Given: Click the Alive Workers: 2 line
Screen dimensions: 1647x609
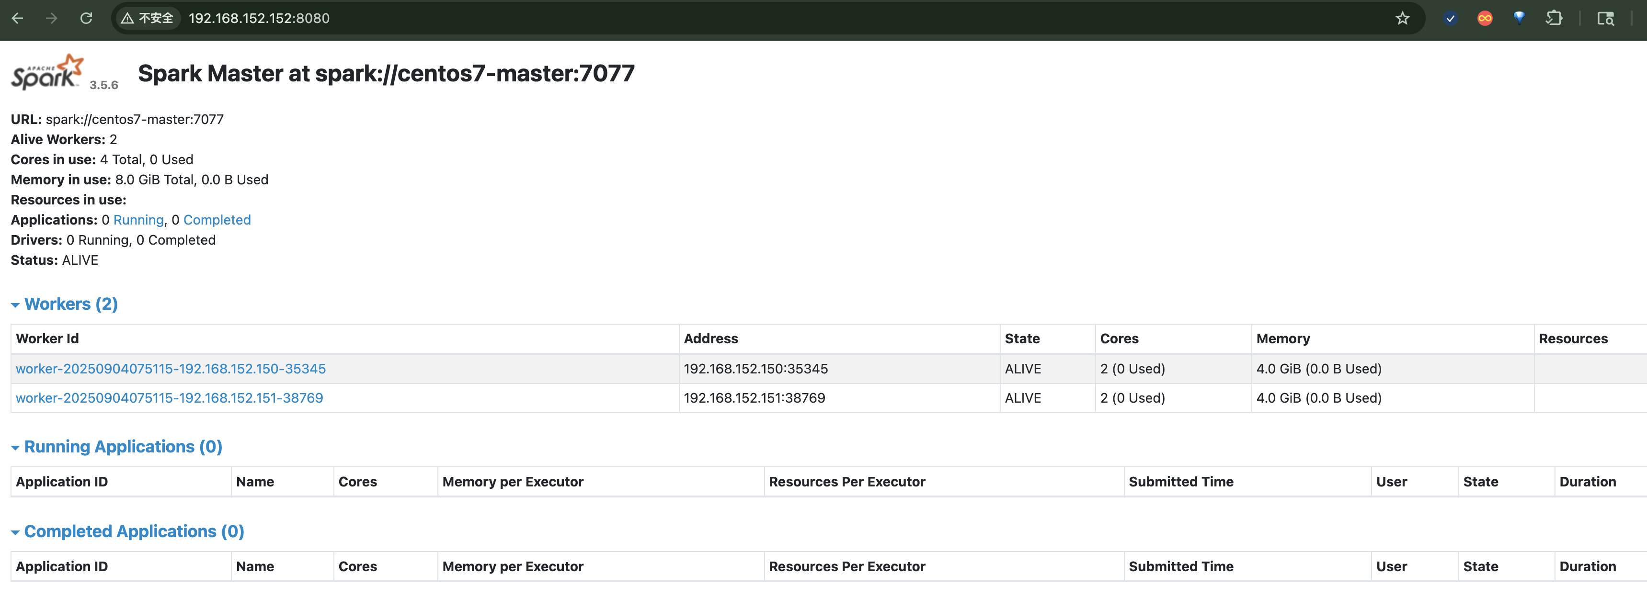Looking at the screenshot, I should pyautogui.click(x=64, y=139).
